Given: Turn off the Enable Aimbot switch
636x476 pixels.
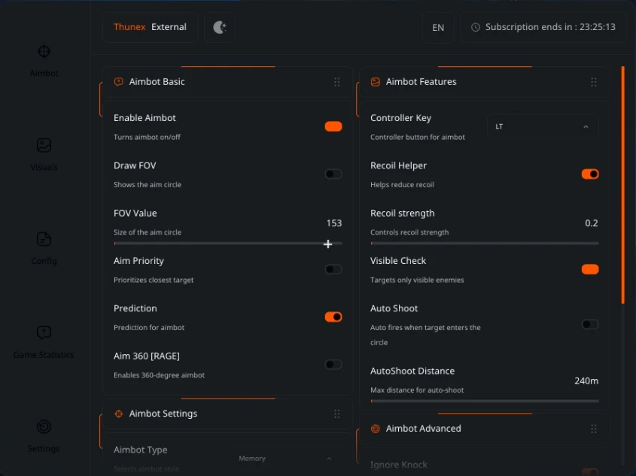Looking at the screenshot, I should click(333, 126).
